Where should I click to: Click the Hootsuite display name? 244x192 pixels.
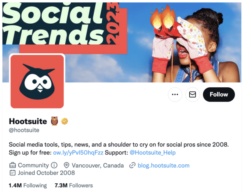click(28, 121)
